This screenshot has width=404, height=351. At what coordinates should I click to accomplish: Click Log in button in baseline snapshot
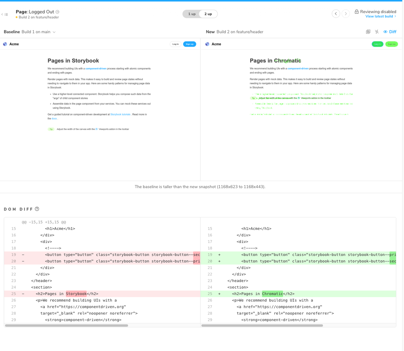click(x=175, y=44)
